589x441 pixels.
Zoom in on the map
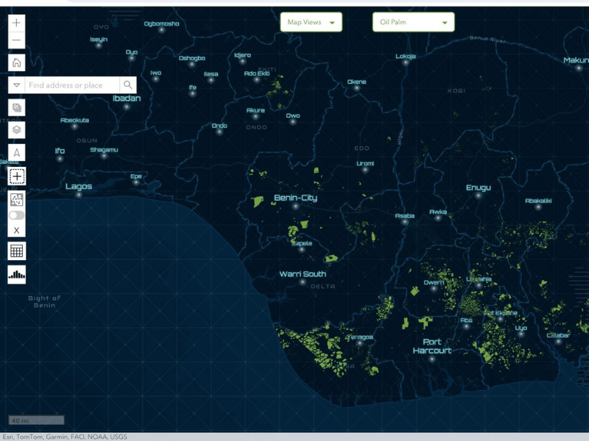coord(16,24)
